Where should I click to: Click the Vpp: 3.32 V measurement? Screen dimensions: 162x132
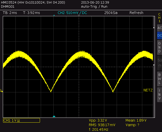(98, 120)
